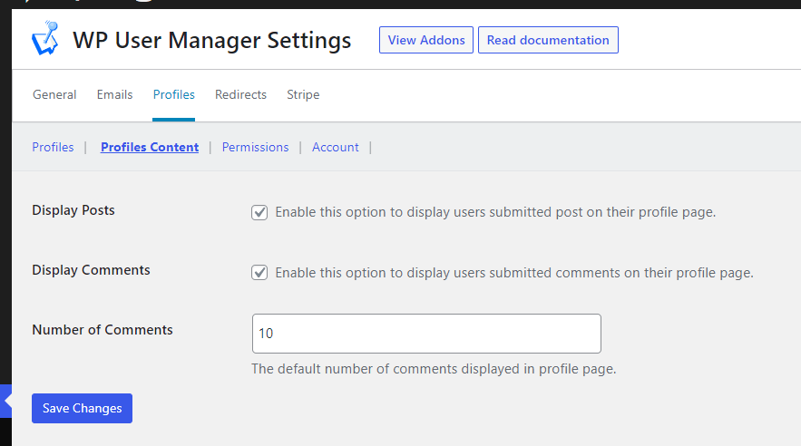Select the Profiles main tab
The image size is (801, 446).
[x=173, y=94]
